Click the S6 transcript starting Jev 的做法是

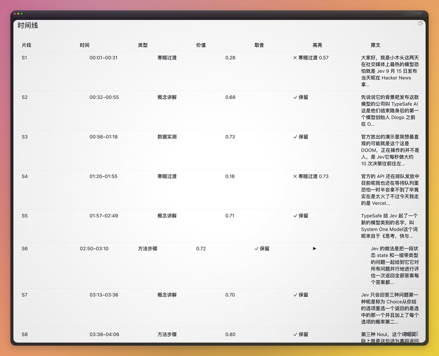pyautogui.click(x=395, y=265)
